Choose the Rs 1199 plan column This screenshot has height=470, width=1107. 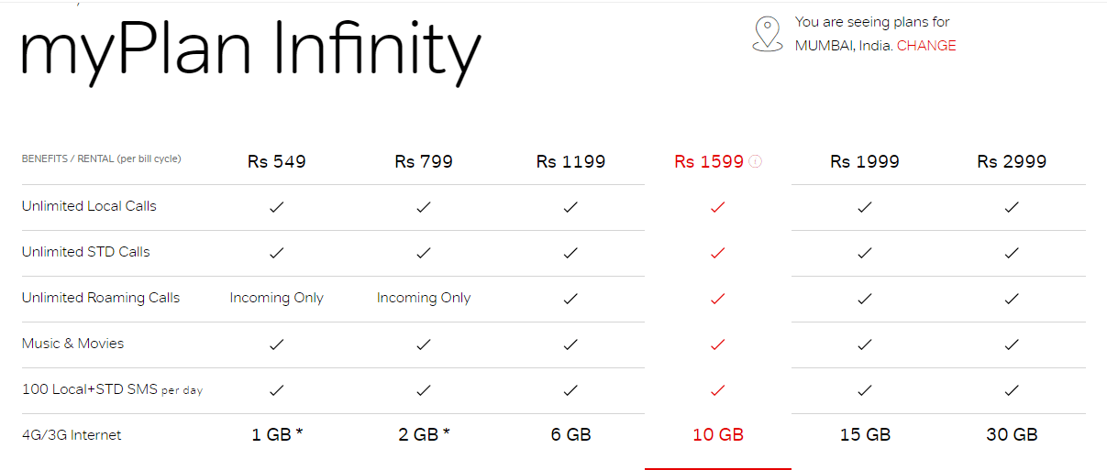coord(570,161)
